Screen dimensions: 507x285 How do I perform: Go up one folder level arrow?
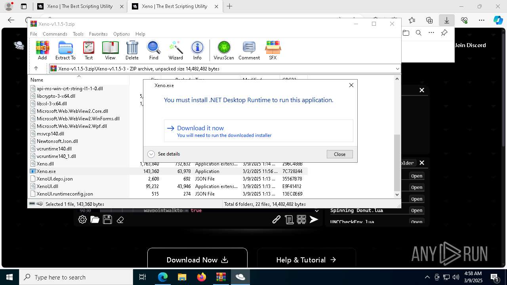[36, 68]
